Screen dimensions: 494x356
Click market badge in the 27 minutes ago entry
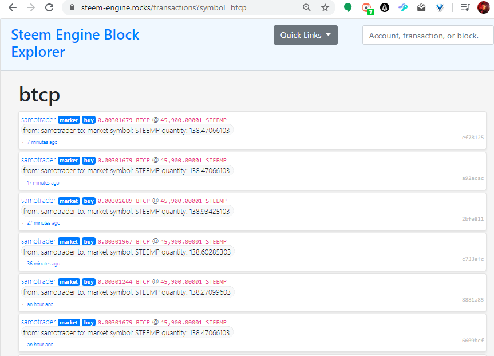(69, 201)
